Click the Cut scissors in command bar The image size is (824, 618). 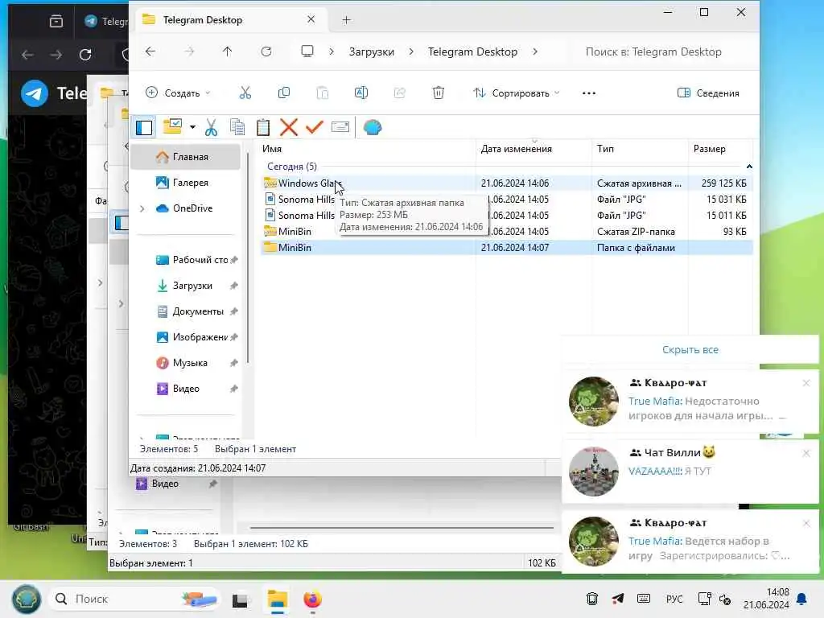pyautogui.click(x=245, y=93)
